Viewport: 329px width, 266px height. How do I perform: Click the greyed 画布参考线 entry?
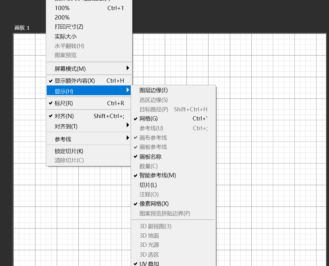point(174,138)
